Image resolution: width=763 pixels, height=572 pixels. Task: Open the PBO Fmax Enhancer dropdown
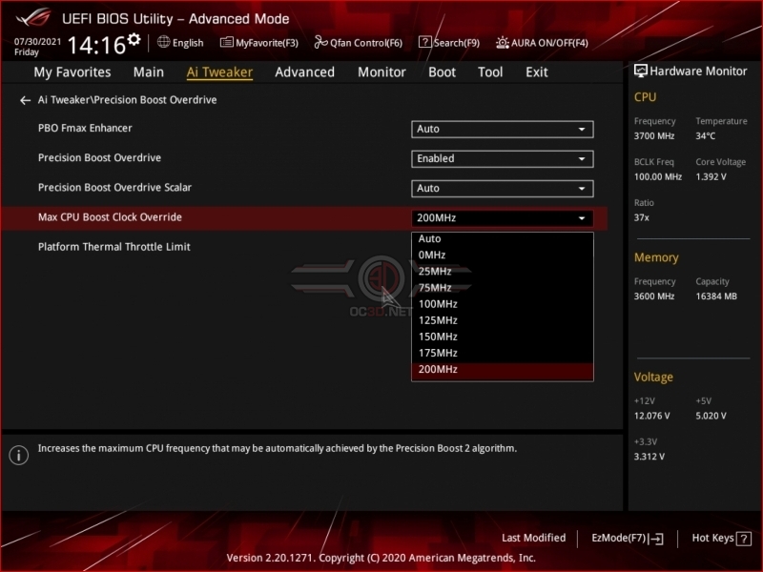click(x=503, y=130)
